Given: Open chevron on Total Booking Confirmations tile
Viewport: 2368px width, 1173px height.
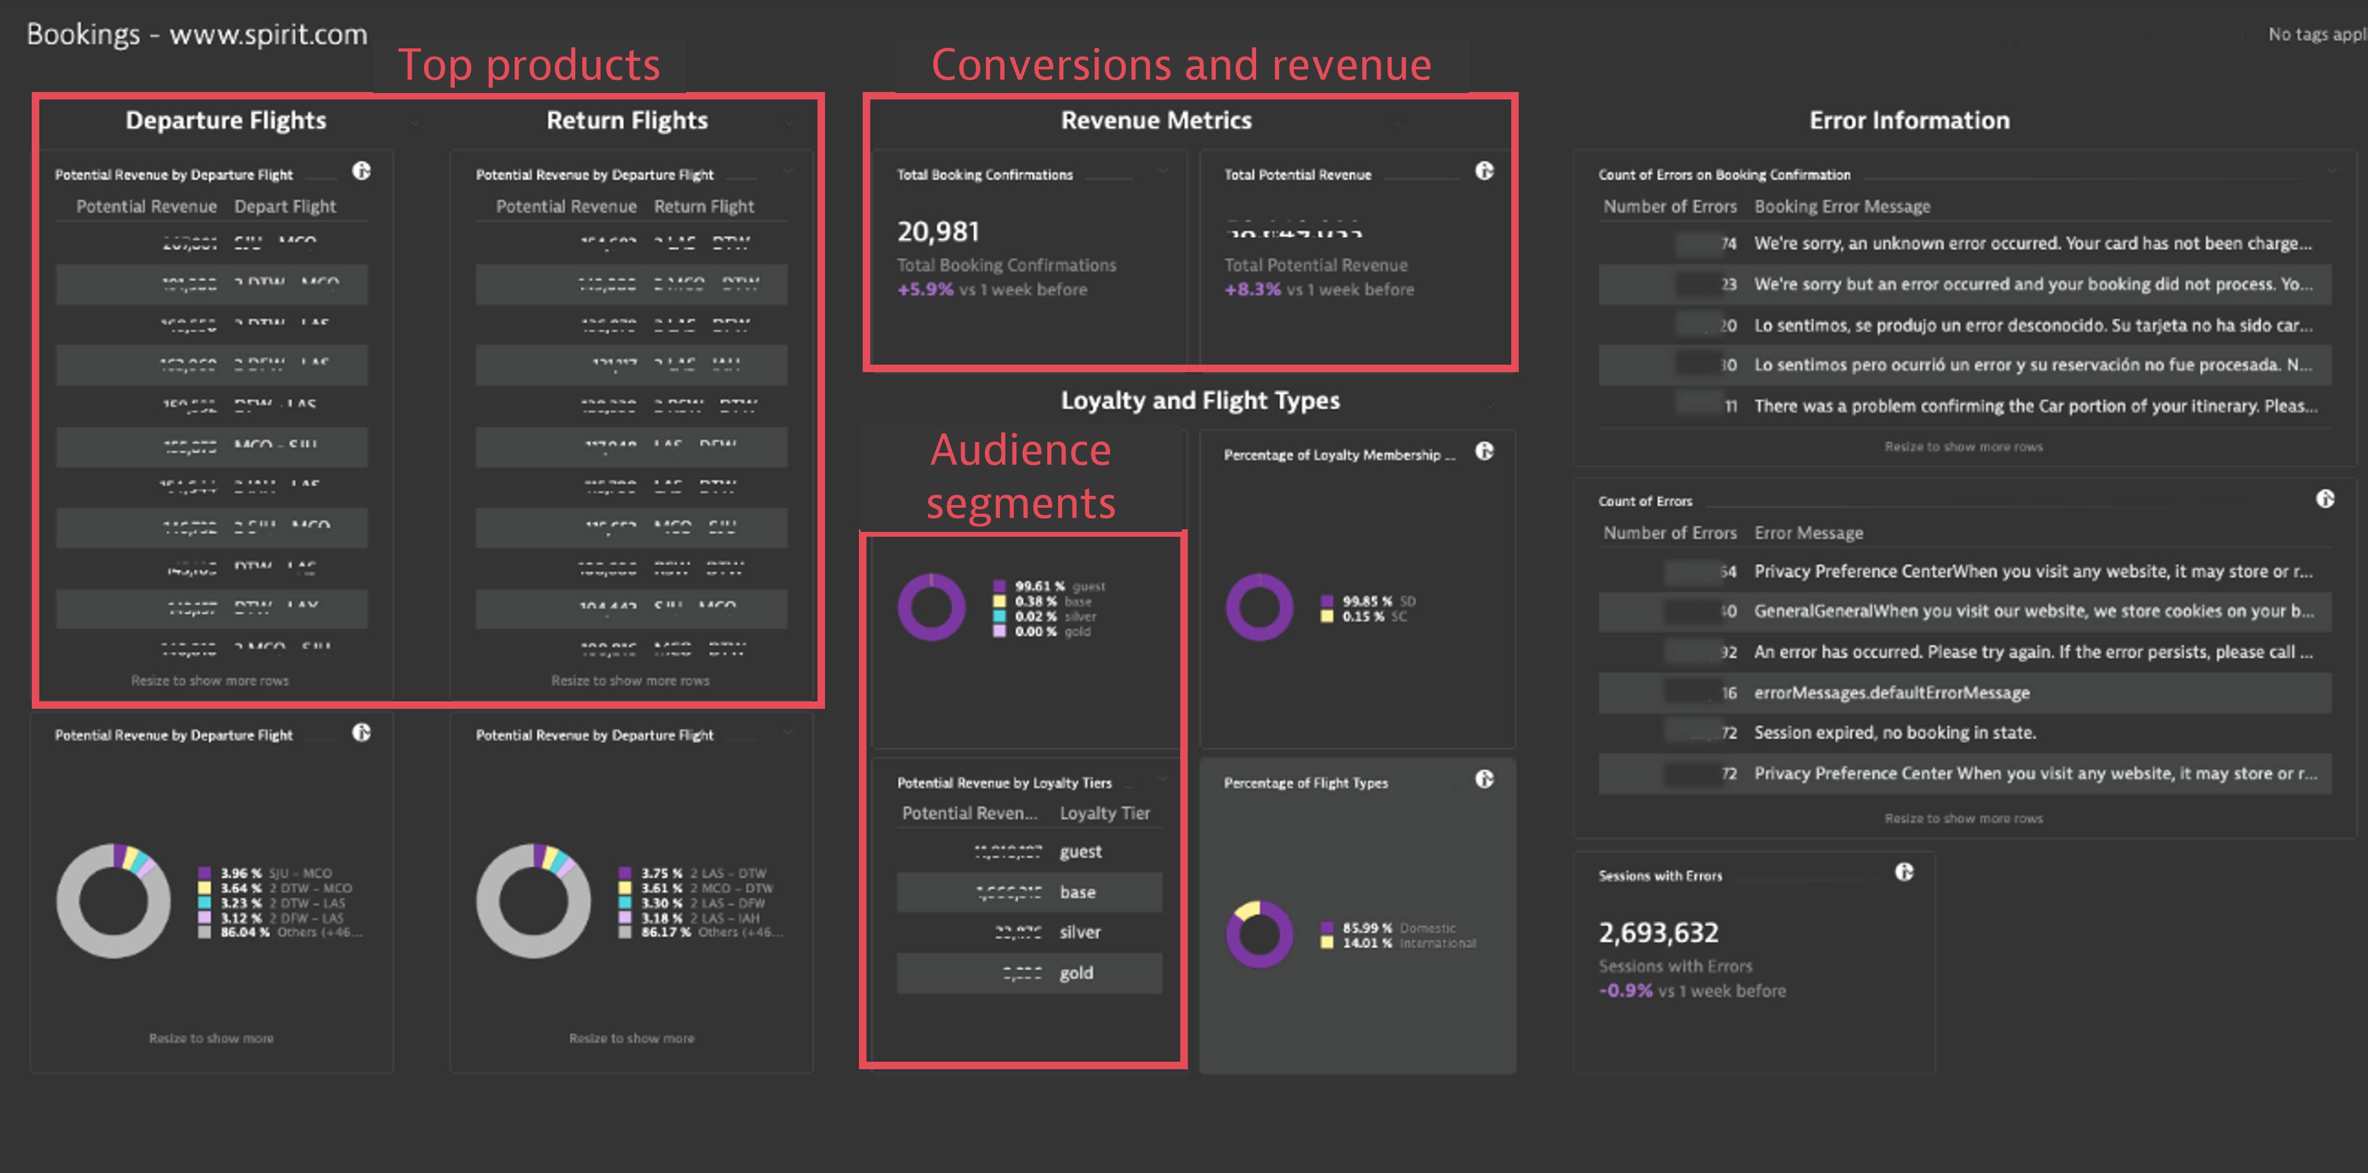Looking at the screenshot, I should (1163, 172).
